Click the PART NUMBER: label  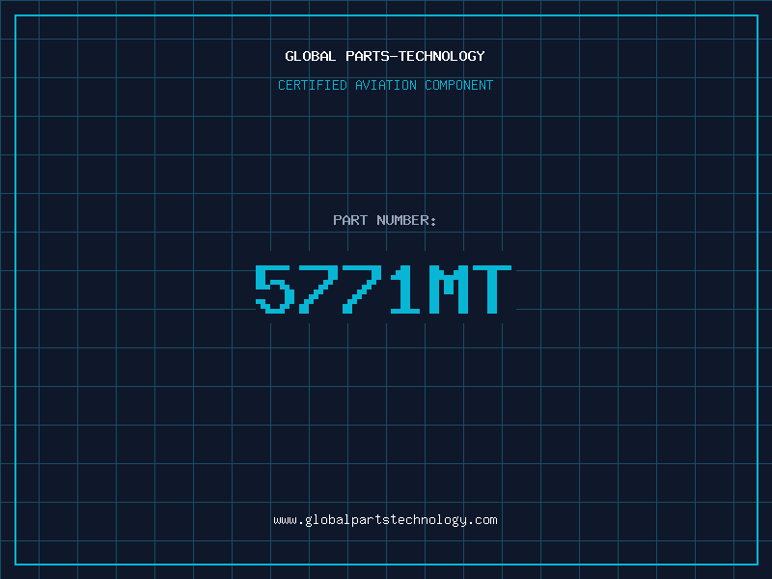[x=384, y=220]
